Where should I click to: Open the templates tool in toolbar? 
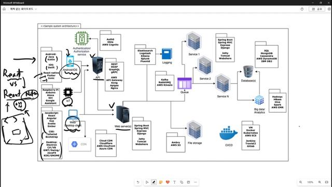pos(188,182)
